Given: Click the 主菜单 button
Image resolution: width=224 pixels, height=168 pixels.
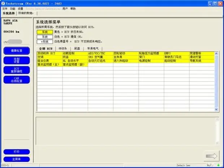Looking at the screenshot, I should (x=17, y=159).
